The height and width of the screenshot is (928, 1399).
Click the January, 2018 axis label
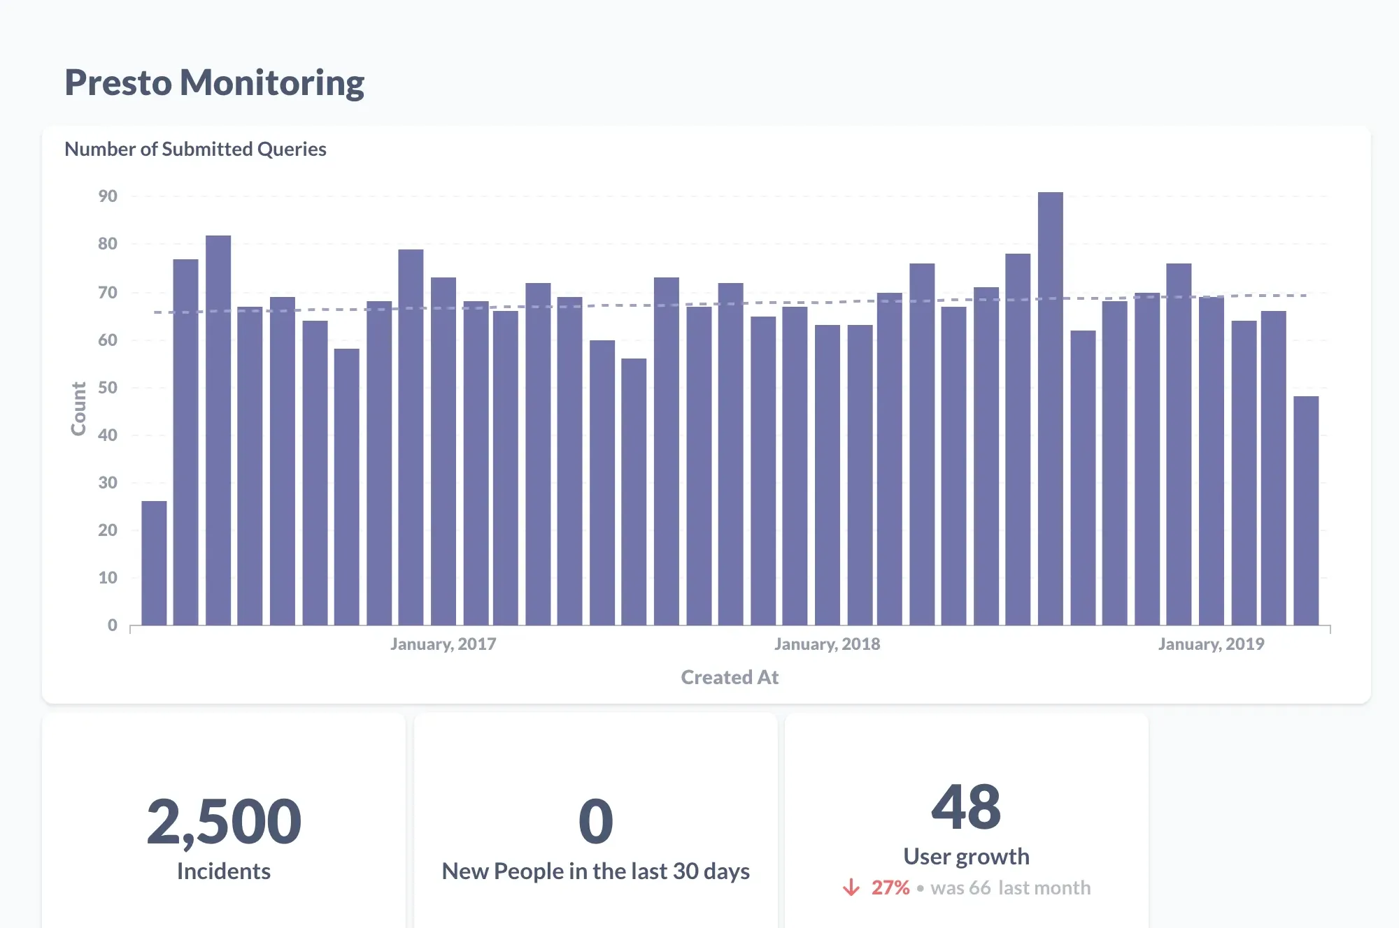pyautogui.click(x=827, y=644)
